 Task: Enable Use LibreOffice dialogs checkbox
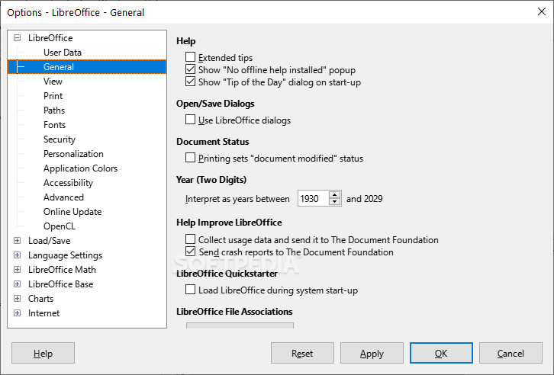click(x=190, y=120)
